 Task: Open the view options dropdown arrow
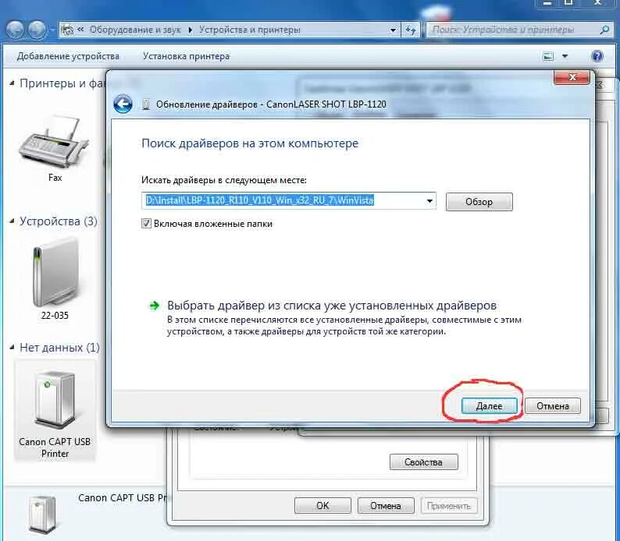[565, 56]
